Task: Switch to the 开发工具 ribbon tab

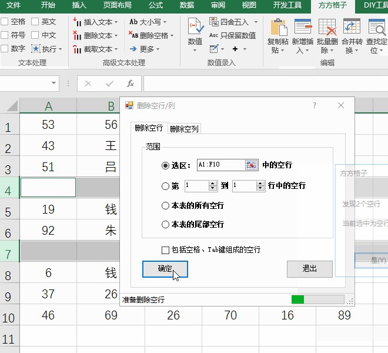Action: tap(287, 5)
